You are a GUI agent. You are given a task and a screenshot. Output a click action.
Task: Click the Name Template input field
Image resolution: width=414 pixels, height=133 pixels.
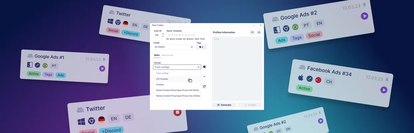(x=186, y=35)
